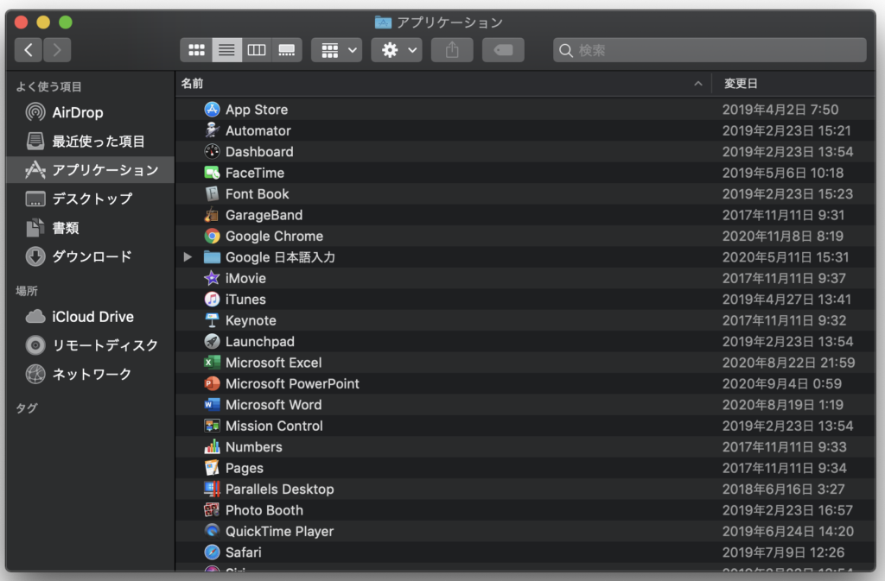Click the App Store icon
Viewport: 885px width, 581px height.
[x=212, y=110]
